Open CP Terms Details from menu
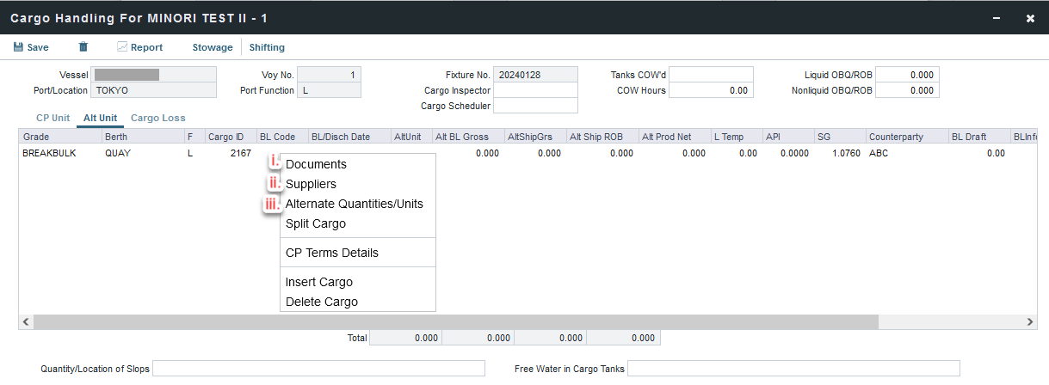 (331, 253)
